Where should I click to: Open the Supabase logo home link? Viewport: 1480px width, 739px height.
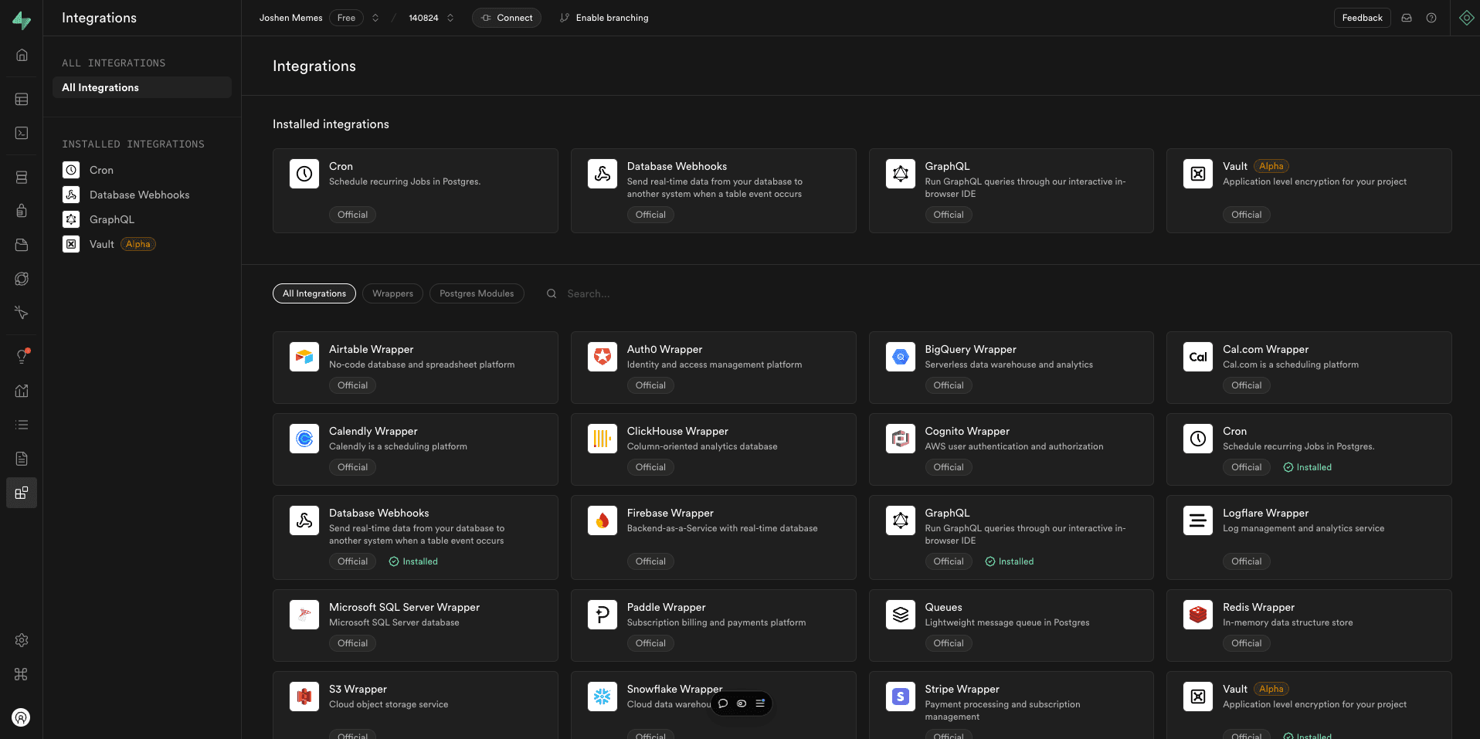[22, 20]
